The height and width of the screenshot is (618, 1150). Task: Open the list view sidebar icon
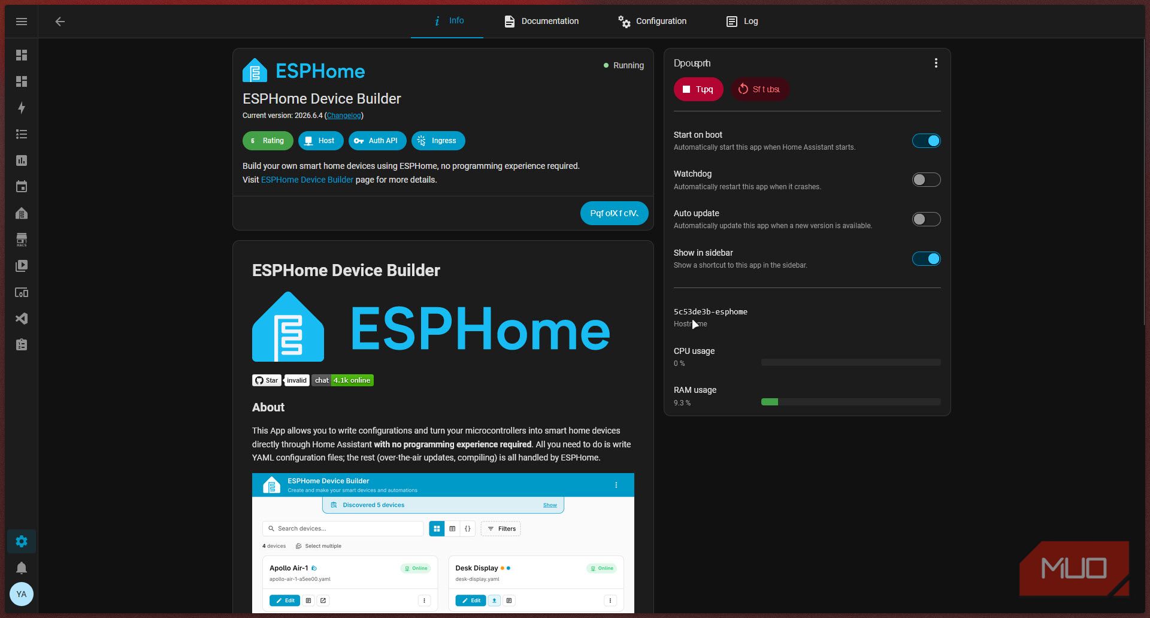(22, 134)
